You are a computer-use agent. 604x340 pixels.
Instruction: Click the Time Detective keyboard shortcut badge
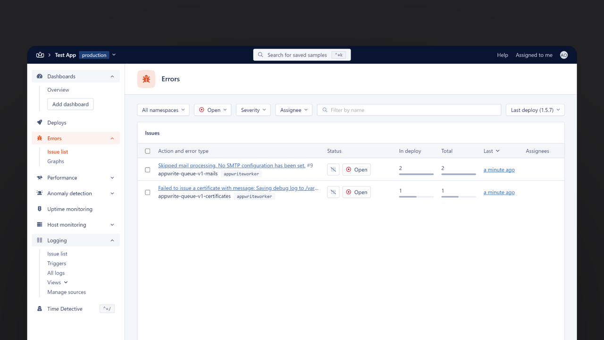coord(107,309)
